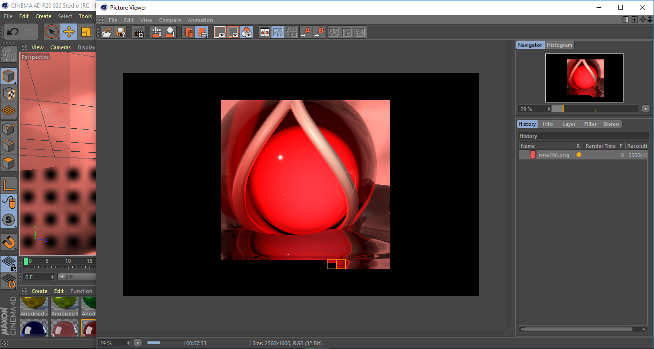654x349 pixels.
Task: Toggle highlighted clear-cache options icon
Action: [202, 33]
